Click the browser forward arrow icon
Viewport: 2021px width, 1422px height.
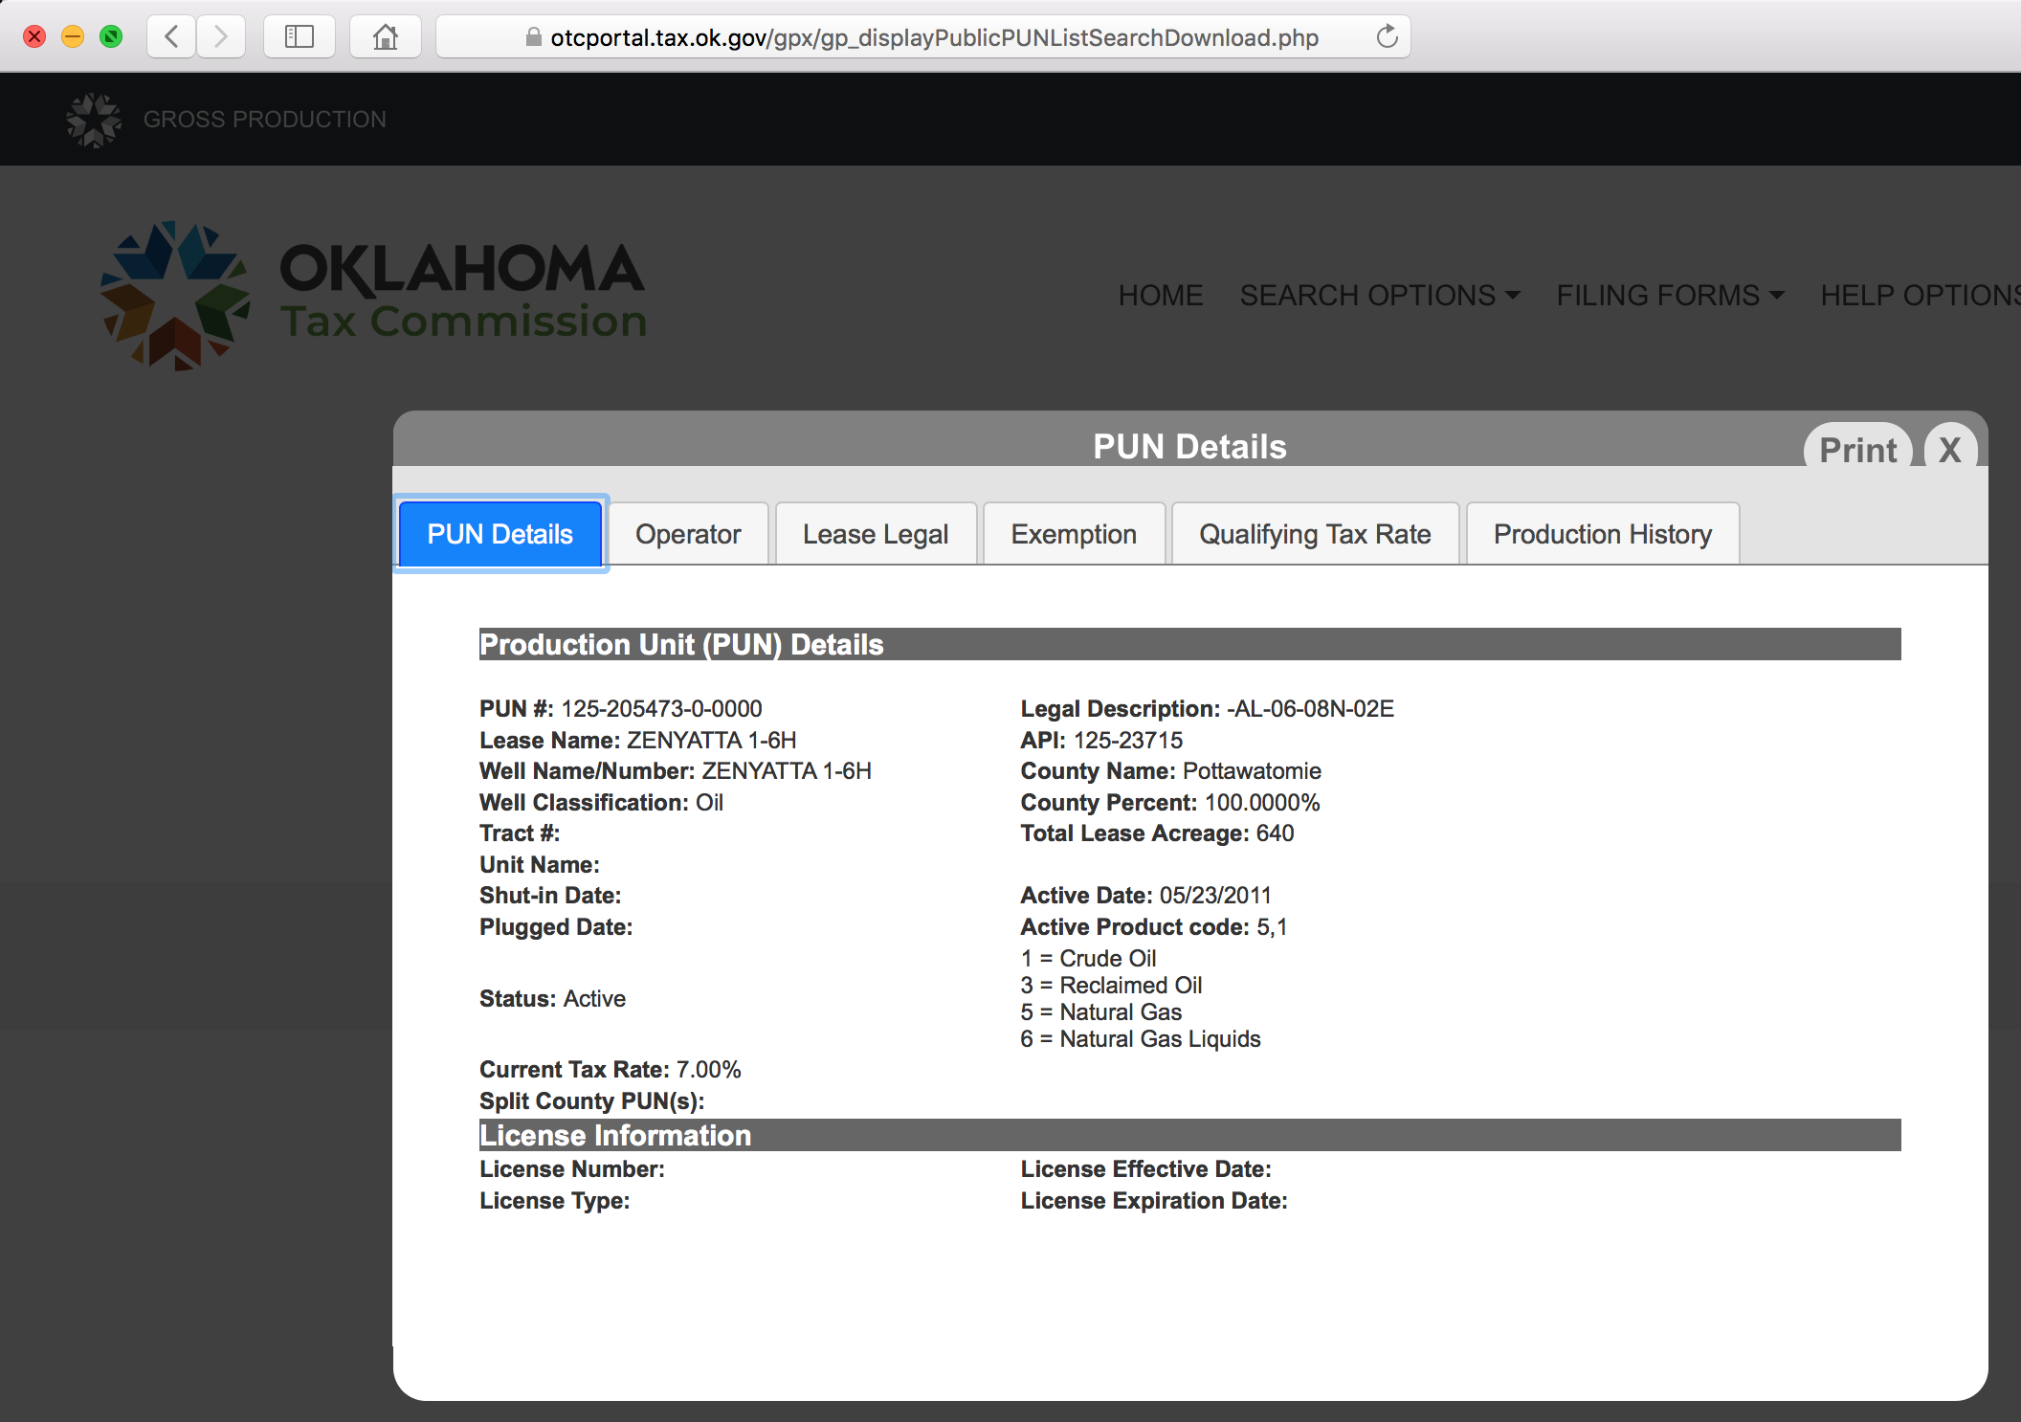pyautogui.click(x=221, y=37)
